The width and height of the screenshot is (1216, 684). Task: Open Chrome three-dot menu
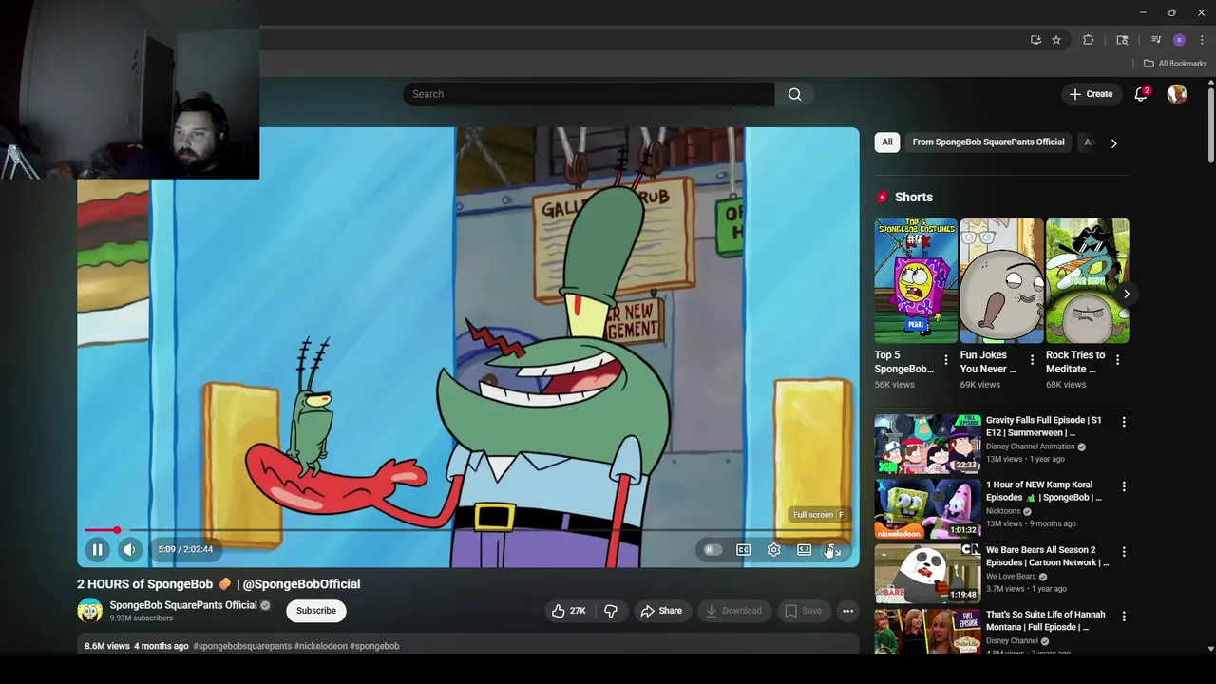click(1202, 40)
